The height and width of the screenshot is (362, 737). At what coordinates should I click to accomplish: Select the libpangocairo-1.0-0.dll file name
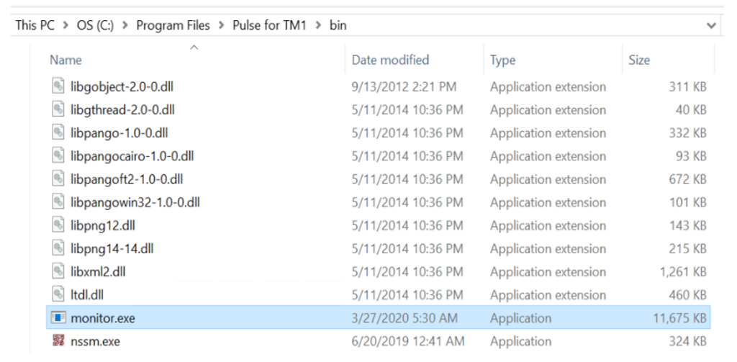point(132,156)
